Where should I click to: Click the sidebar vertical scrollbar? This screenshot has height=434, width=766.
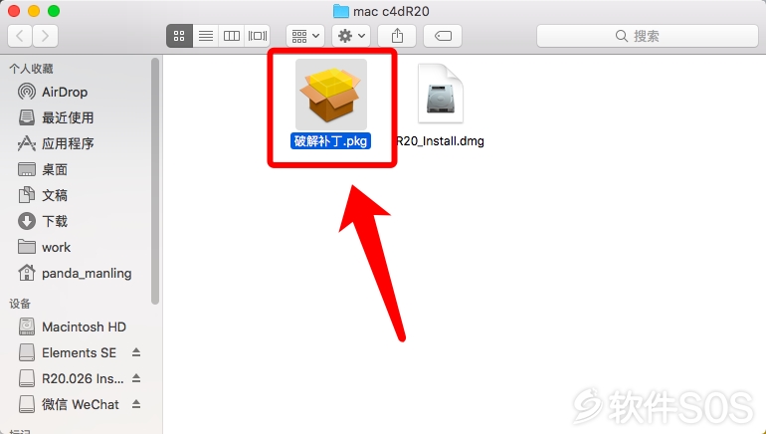pyautogui.click(x=155, y=181)
